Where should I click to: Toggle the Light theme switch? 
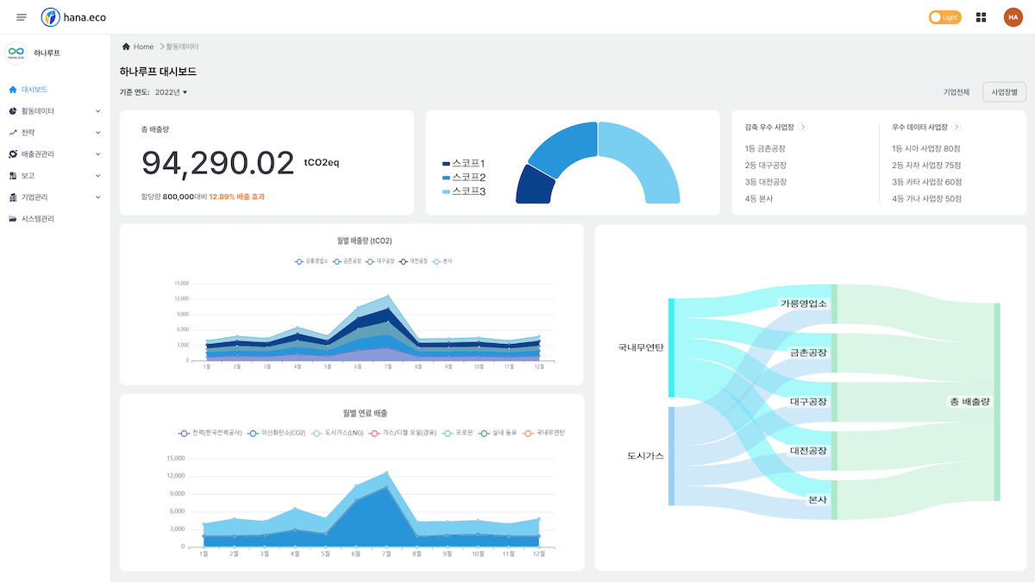pyautogui.click(x=944, y=17)
